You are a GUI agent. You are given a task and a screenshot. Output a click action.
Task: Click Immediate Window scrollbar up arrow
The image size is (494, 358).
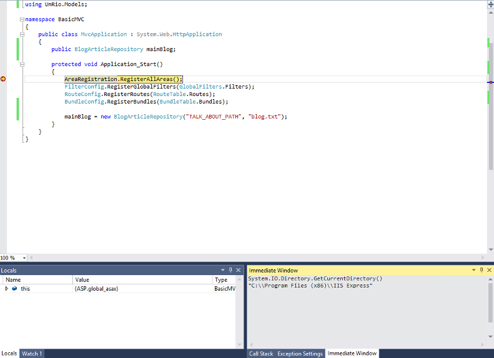[490, 279]
